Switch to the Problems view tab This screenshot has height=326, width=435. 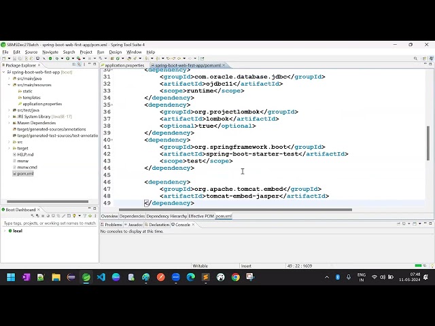pyautogui.click(x=111, y=225)
